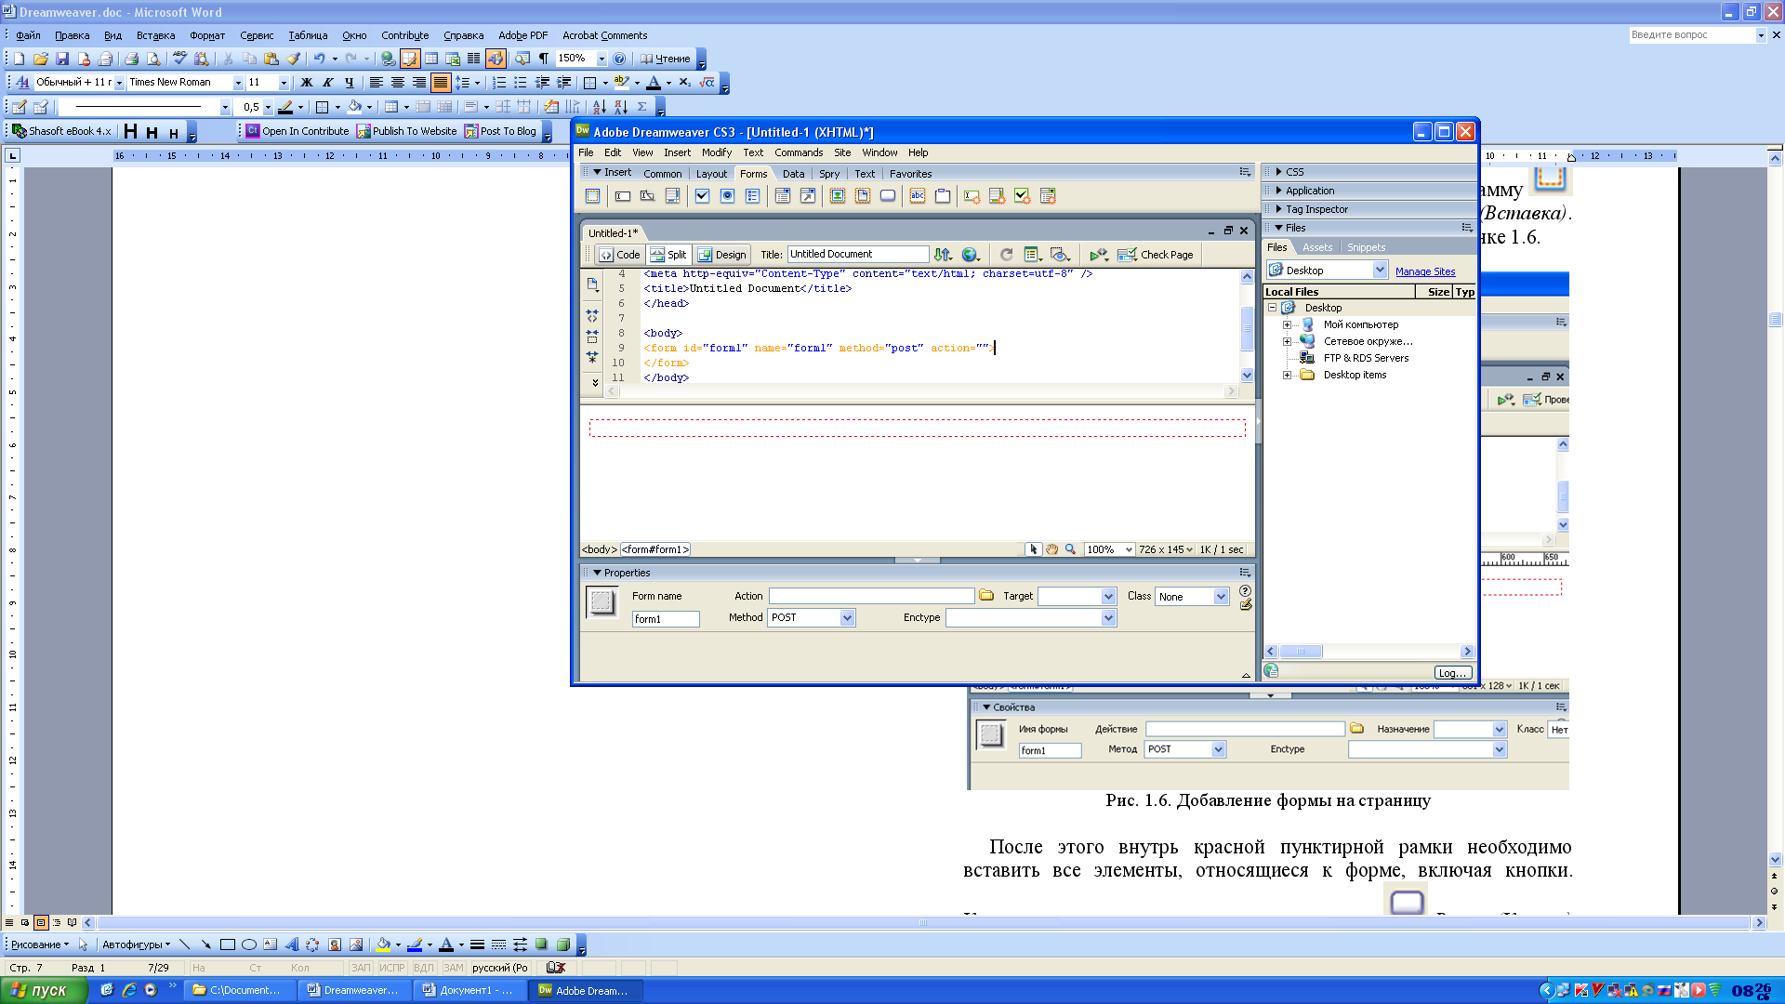Click Save icon in Word toolbar

click(62, 59)
